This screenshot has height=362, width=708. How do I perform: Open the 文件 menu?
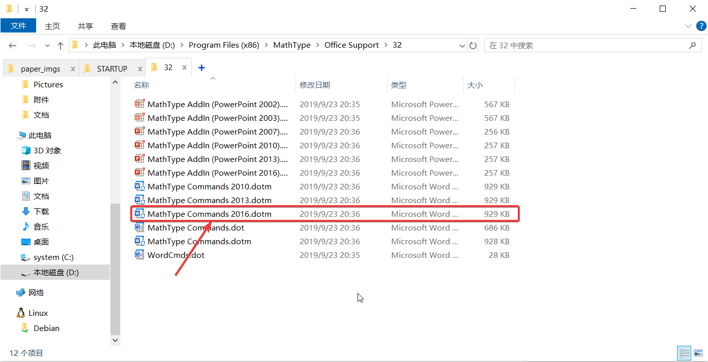18,26
